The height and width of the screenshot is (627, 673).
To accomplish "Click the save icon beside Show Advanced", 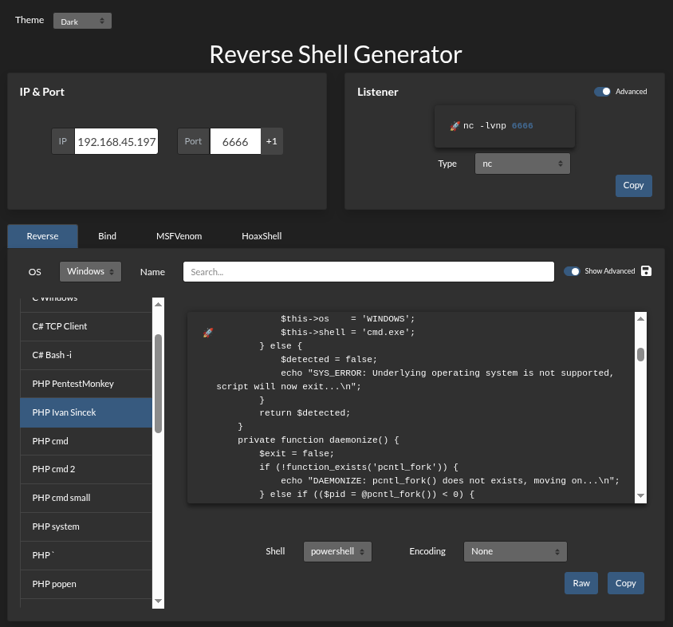I will [646, 271].
